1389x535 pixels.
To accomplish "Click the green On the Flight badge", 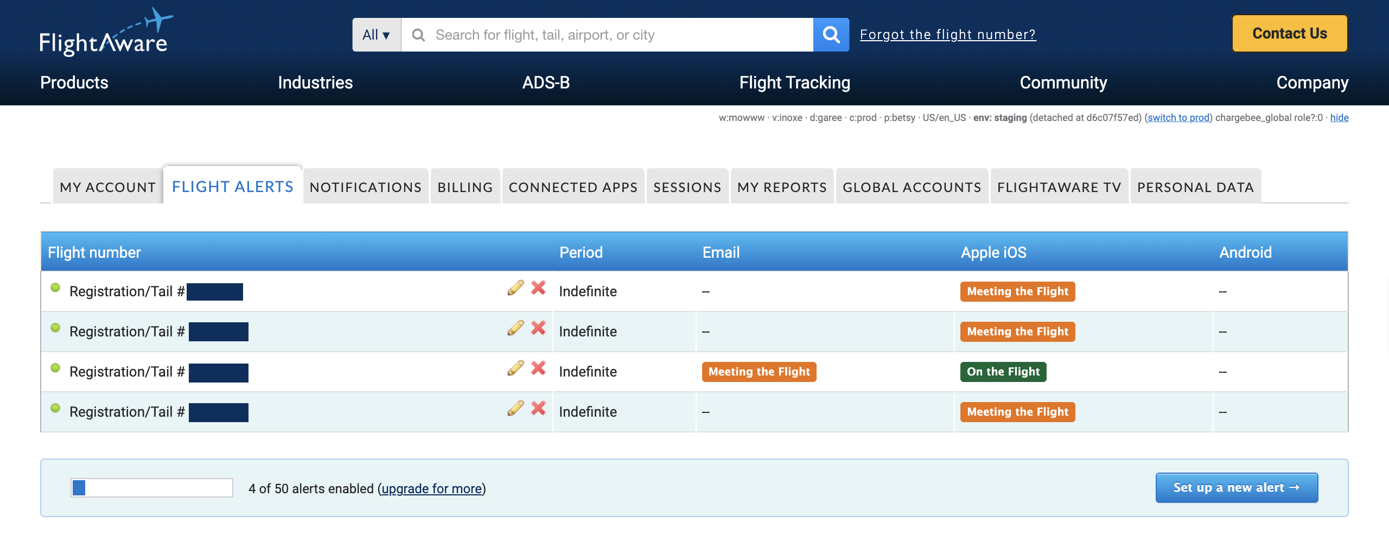I will tap(1003, 372).
